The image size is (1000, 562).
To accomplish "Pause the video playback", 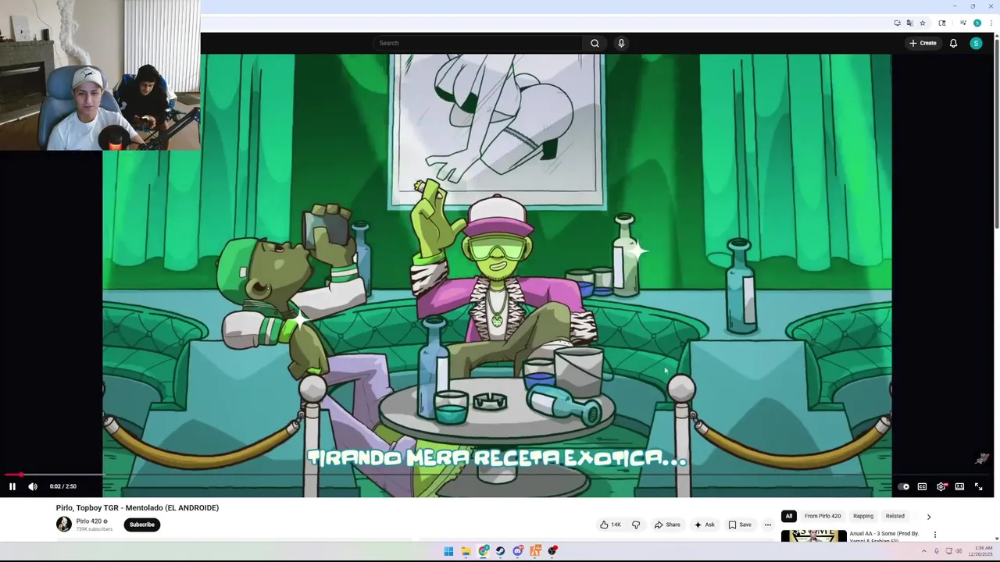I will coord(12,486).
